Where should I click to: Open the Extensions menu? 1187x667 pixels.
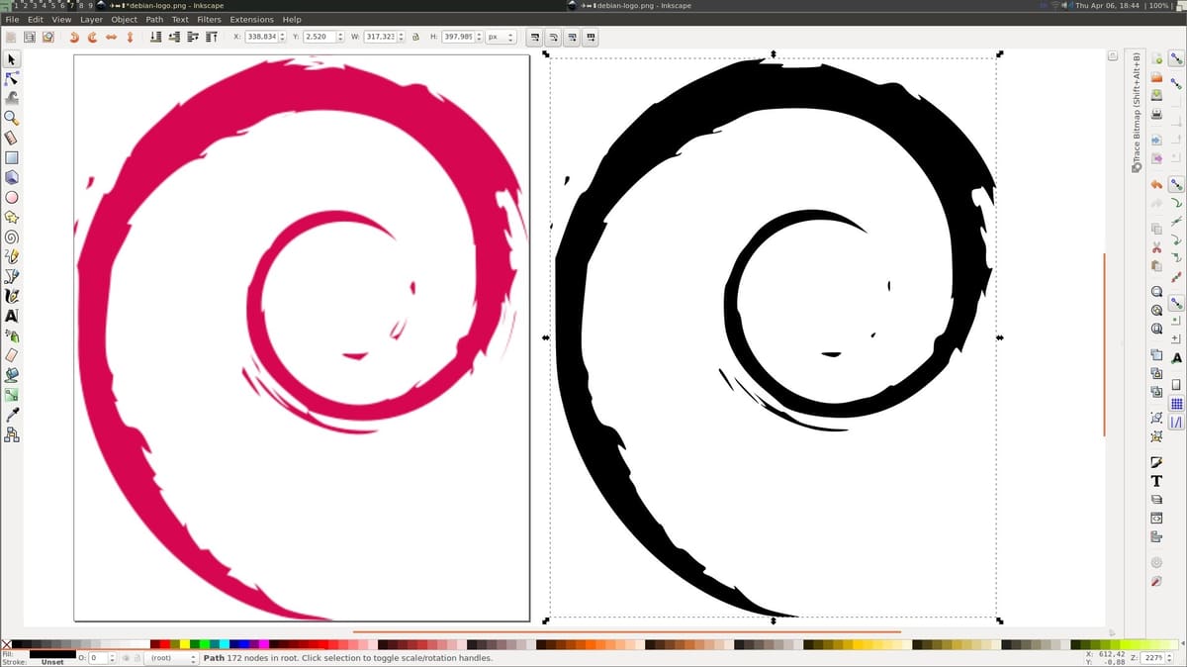coord(252,19)
